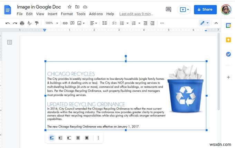
Task: Click the increase indent icon
Action: pos(152,23)
